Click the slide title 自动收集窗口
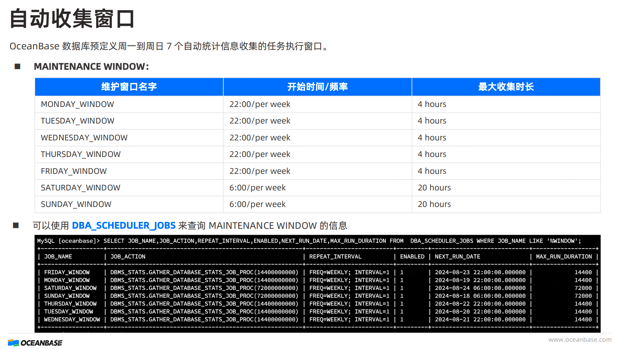Viewport: 622px width, 349px height. point(72,19)
